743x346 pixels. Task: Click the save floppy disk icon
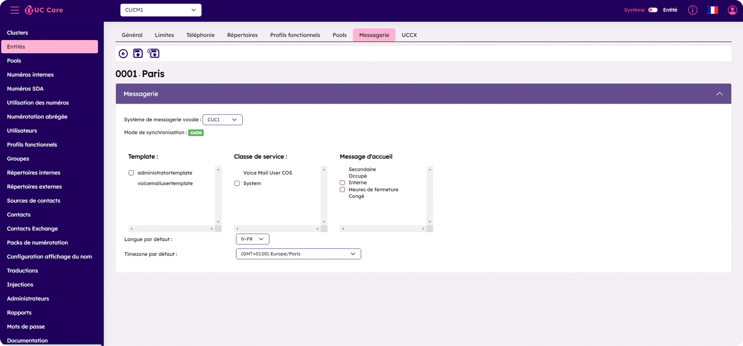[138, 53]
